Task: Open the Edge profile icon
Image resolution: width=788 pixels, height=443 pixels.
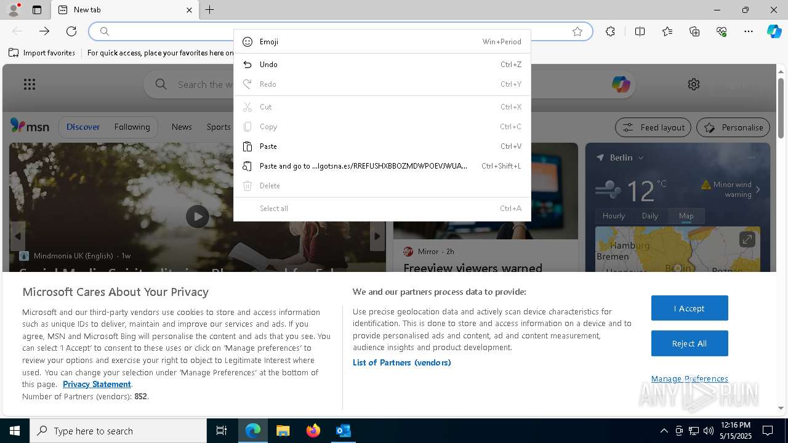Action: tap(14, 10)
